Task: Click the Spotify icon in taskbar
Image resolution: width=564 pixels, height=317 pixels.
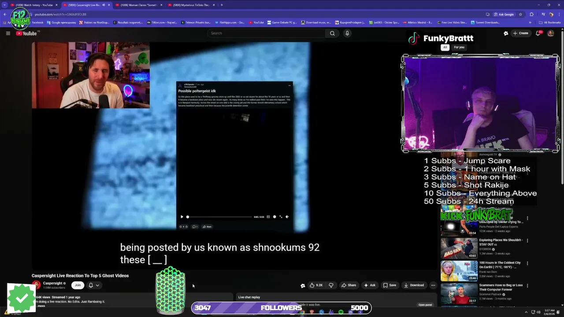Action: point(341,312)
